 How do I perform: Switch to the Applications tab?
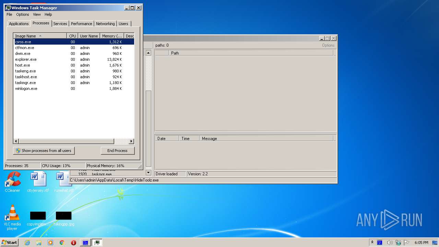[19, 24]
